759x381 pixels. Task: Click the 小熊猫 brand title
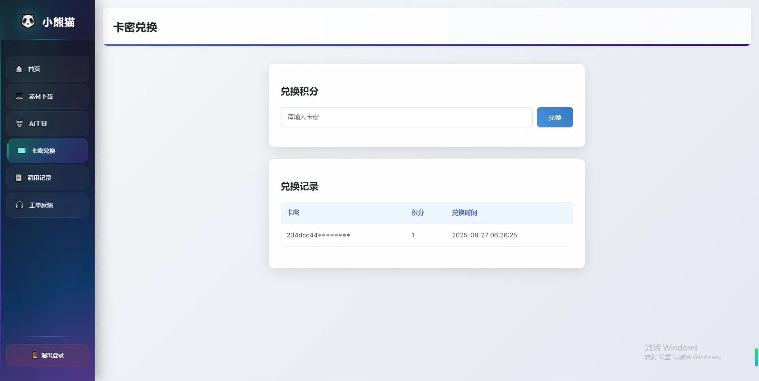click(x=59, y=22)
